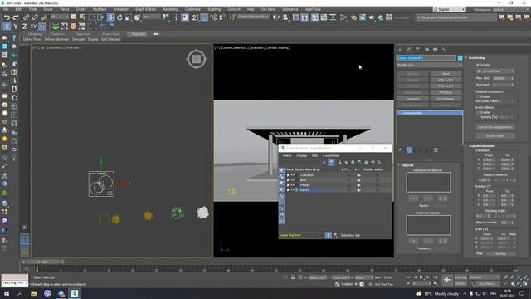The height and width of the screenshot is (299, 531).
Task: Click the Define Flows ribbon button
Action: tap(32, 39)
